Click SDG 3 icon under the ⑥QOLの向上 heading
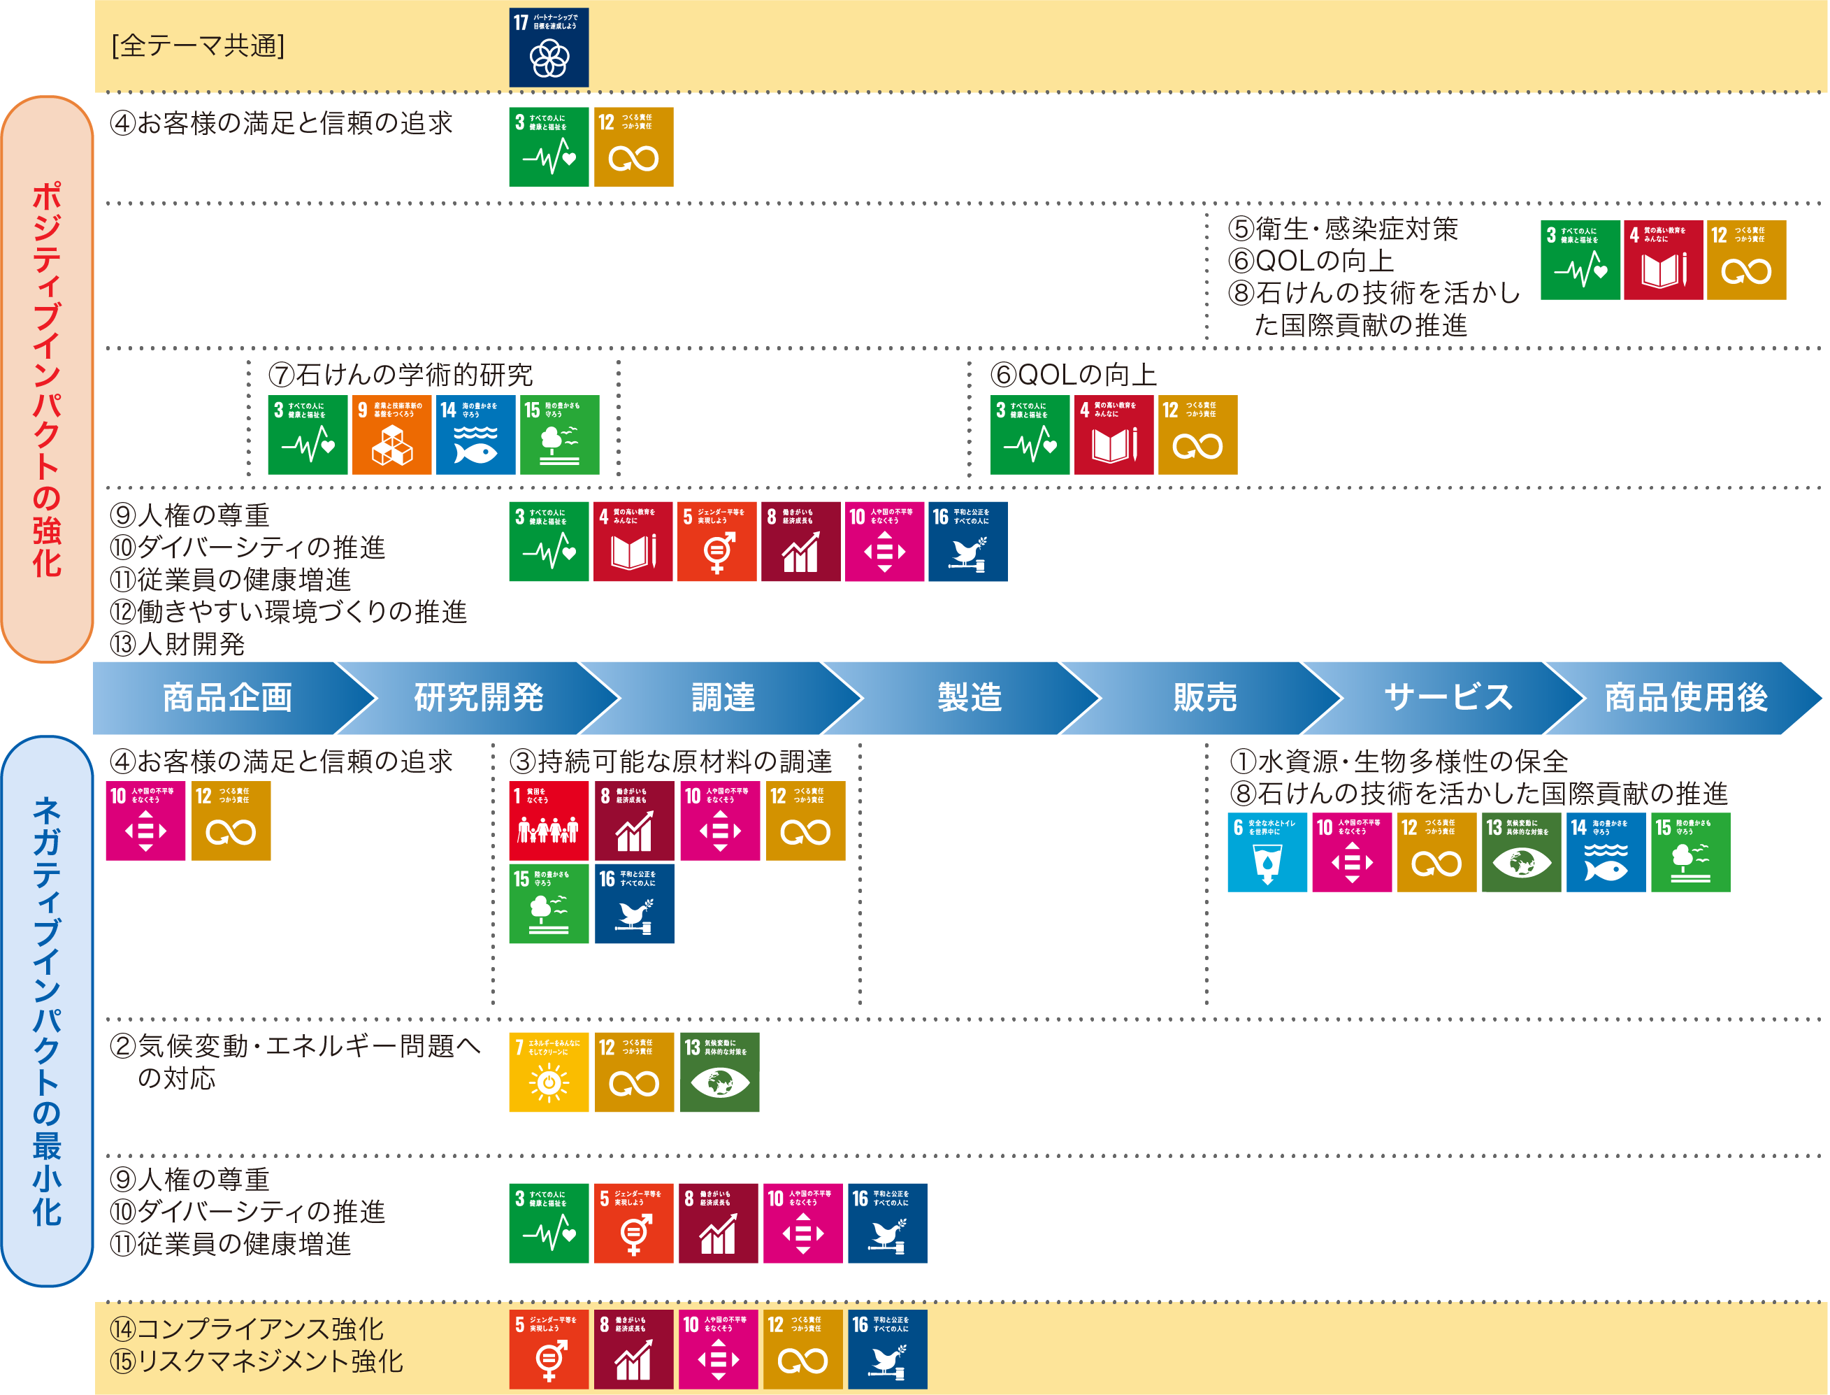This screenshot has width=1830, height=1395. [x=1030, y=435]
